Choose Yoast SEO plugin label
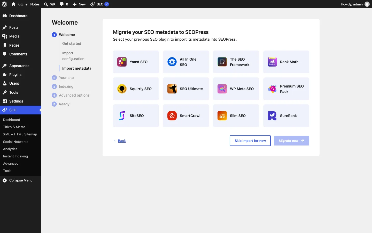The height and width of the screenshot is (233, 372). coord(138,62)
